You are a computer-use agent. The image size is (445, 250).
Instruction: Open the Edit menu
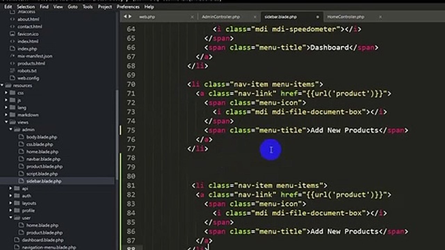[x=8, y=7]
